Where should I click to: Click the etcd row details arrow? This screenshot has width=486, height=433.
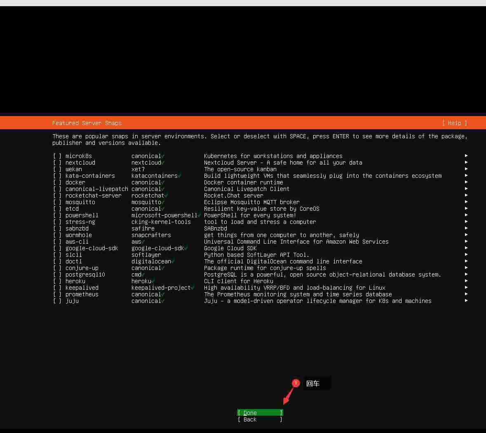tap(466, 208)
